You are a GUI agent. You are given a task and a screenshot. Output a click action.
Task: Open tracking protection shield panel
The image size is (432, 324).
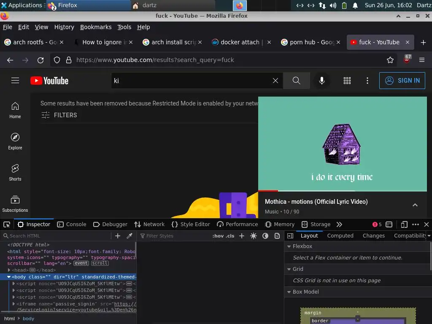point(57,60)
